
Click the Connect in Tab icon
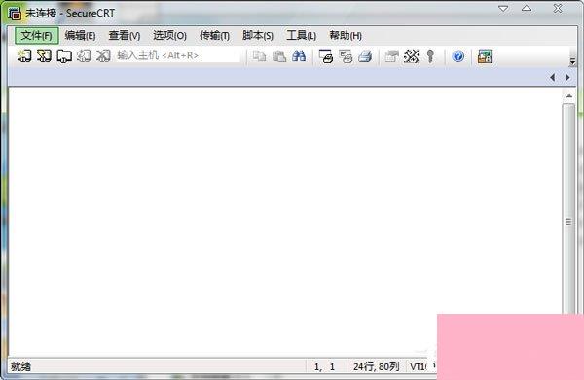coord(64,56)
